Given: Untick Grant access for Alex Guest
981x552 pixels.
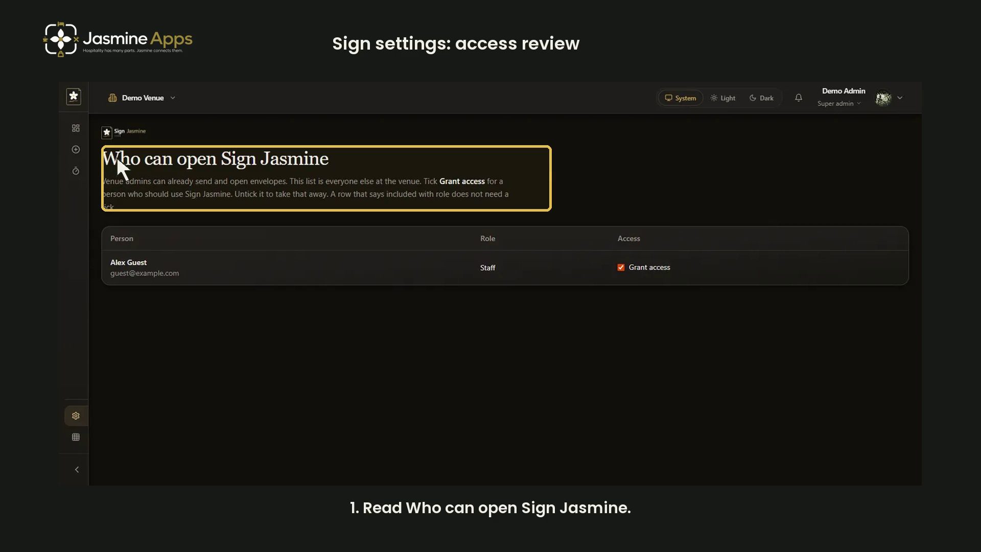Looking at the screenshot, I should (x=621, y=267).
